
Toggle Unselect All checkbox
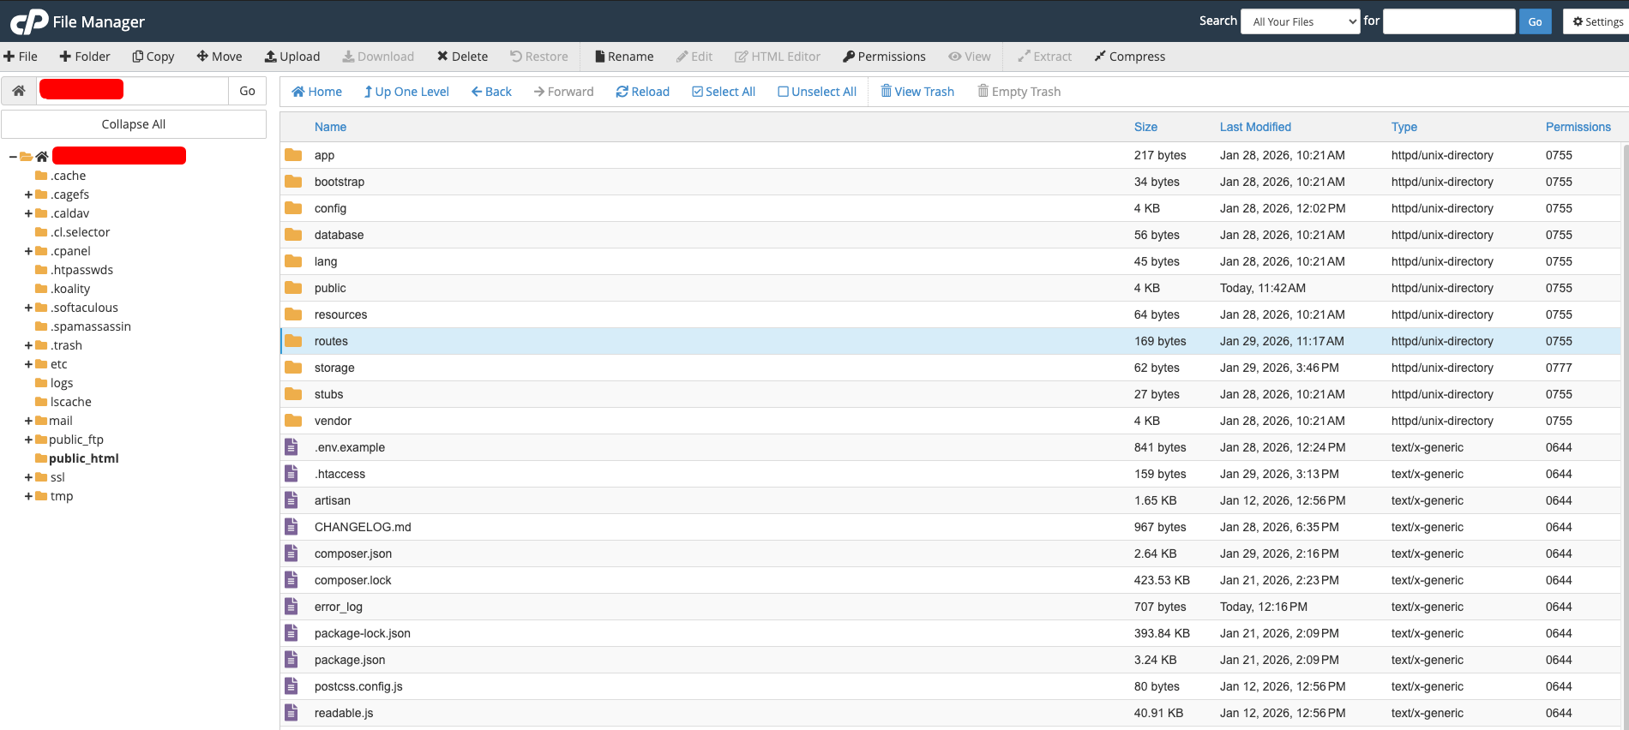(783, 92)
